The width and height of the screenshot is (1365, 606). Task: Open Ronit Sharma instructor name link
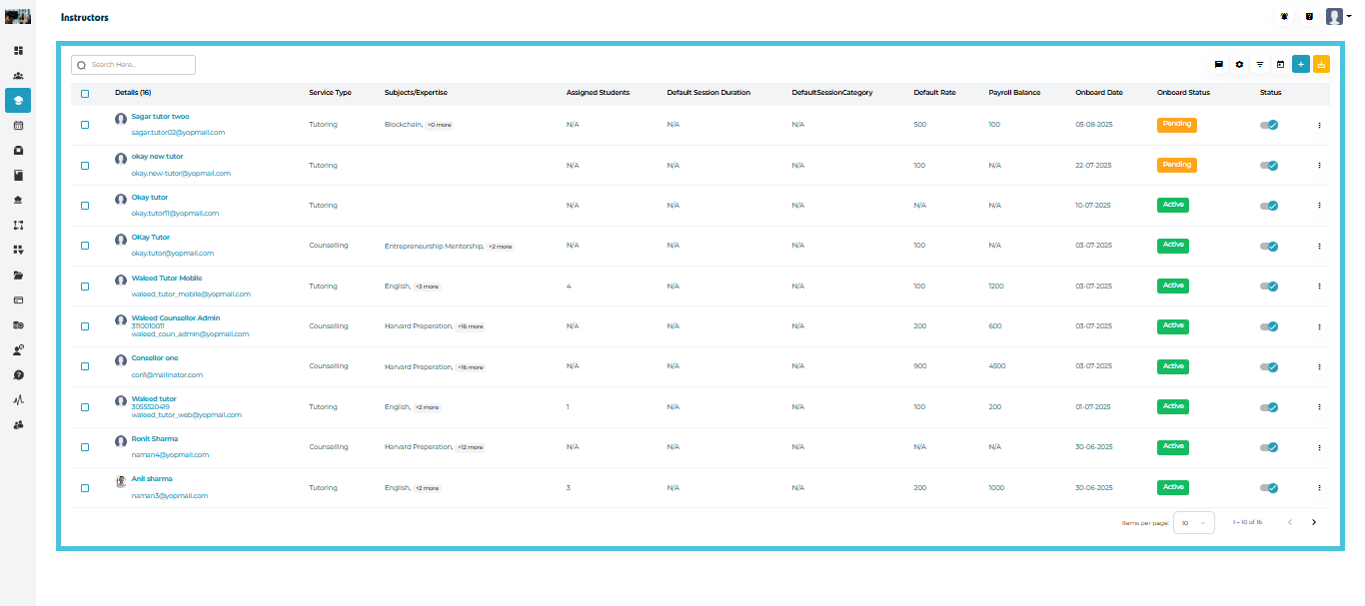pos(155,439)
